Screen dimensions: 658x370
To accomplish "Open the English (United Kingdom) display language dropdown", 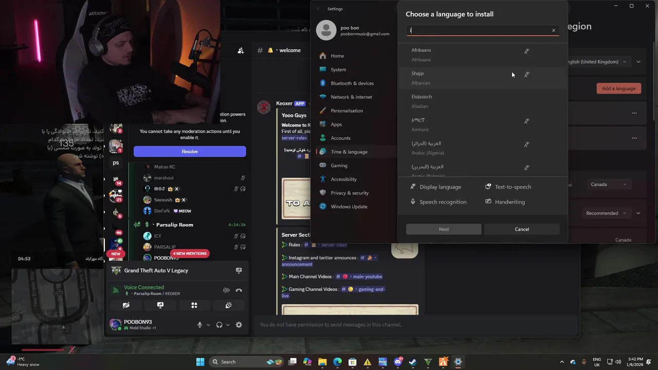I will click(599, 62).
